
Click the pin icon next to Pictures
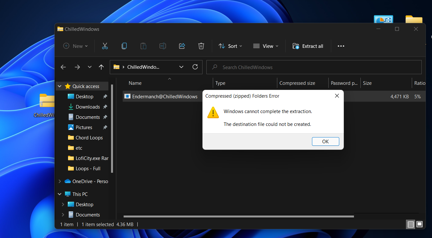tap(105, 128)
